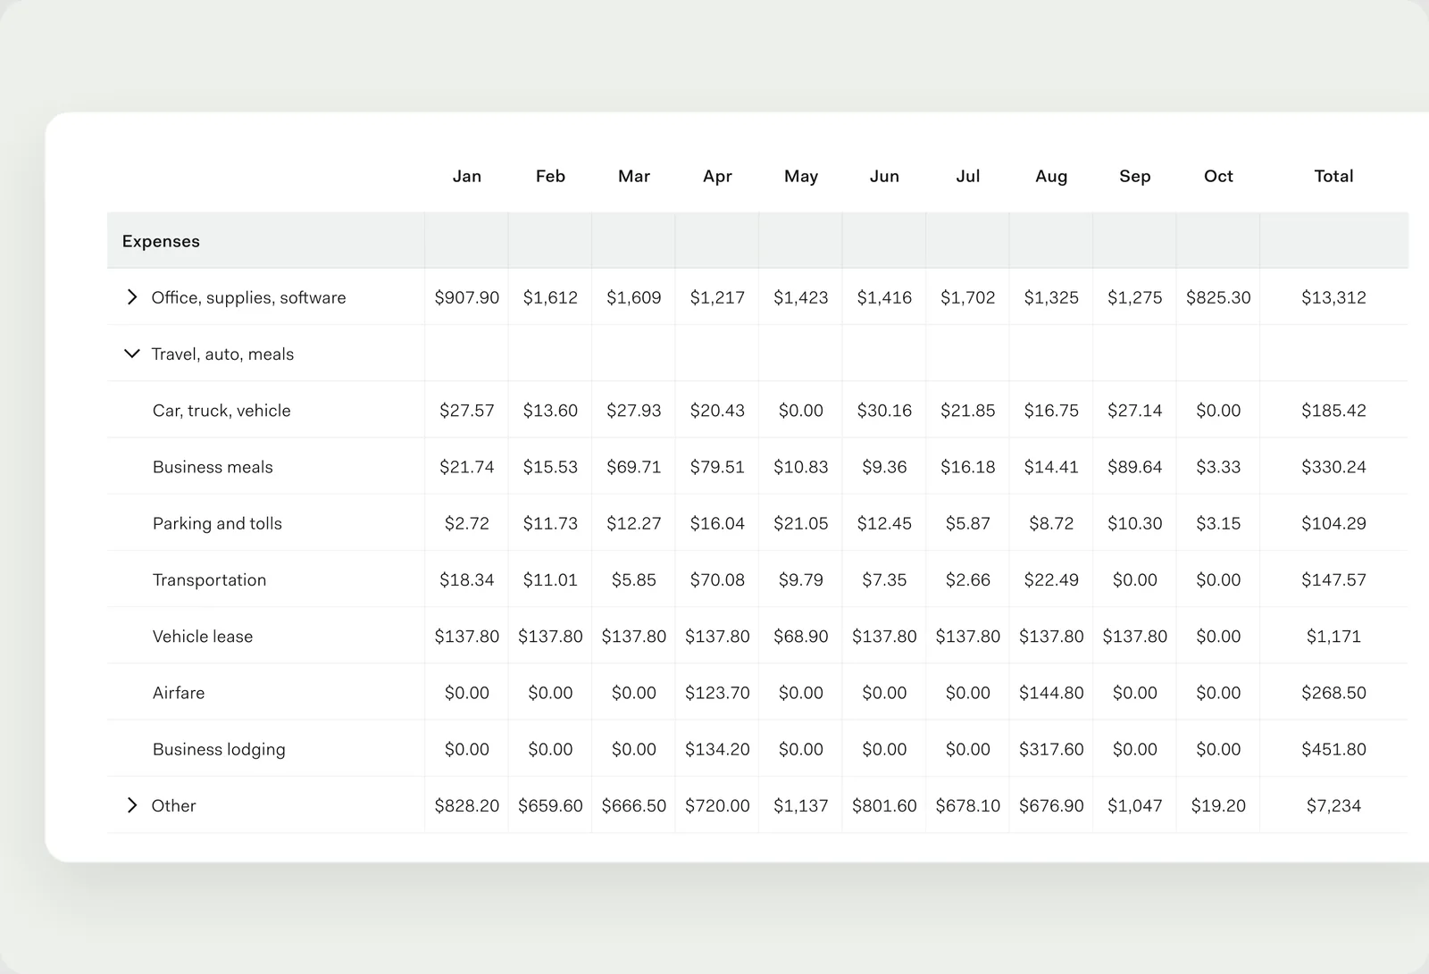Collapse the Travel, auto, meals group

pyautogui.click(x=132, y=354)
